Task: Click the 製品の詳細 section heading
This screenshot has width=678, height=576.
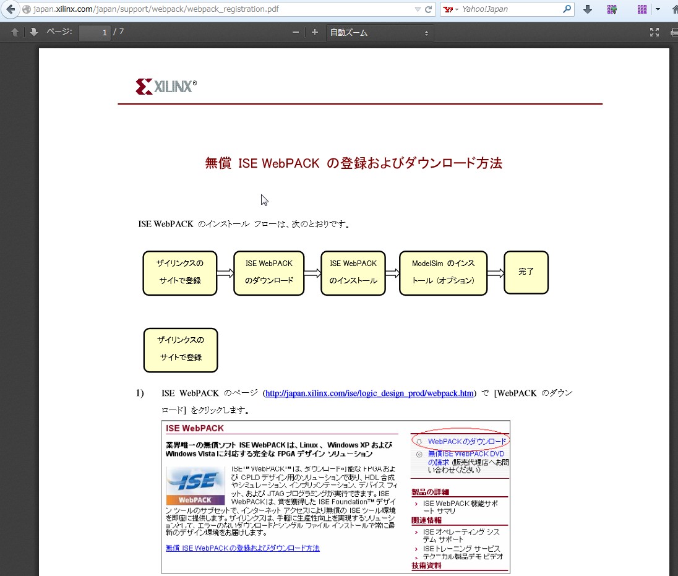Action: (x=430, y=492)
